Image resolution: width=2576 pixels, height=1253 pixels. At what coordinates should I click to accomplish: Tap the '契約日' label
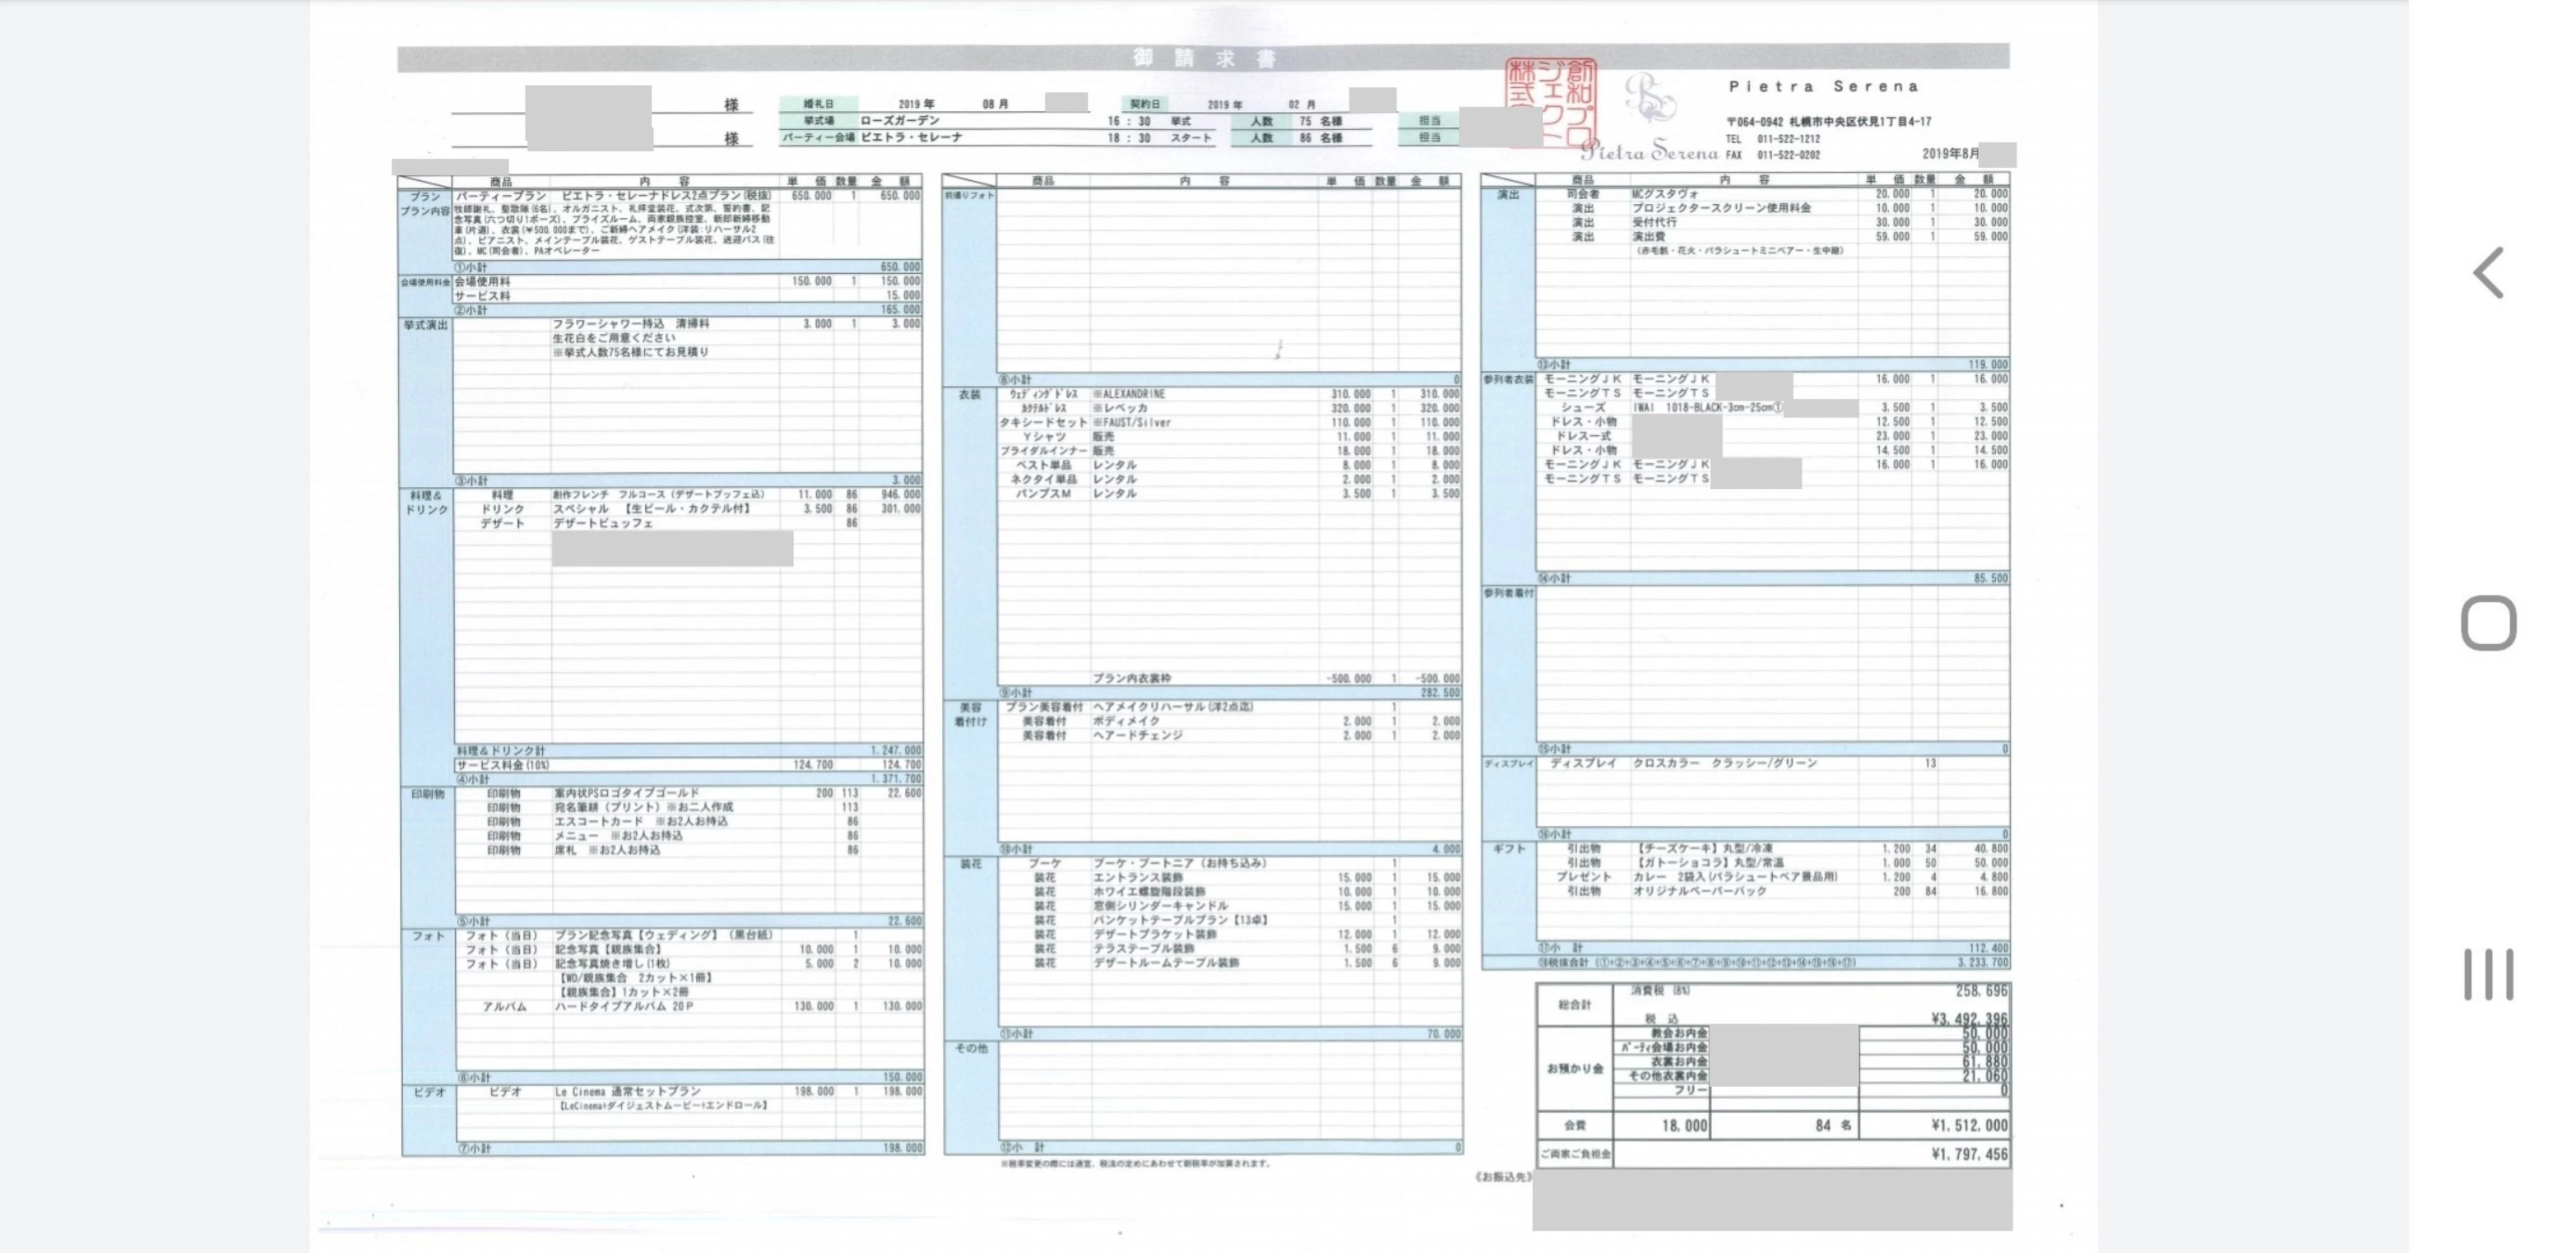point(1145,104)
